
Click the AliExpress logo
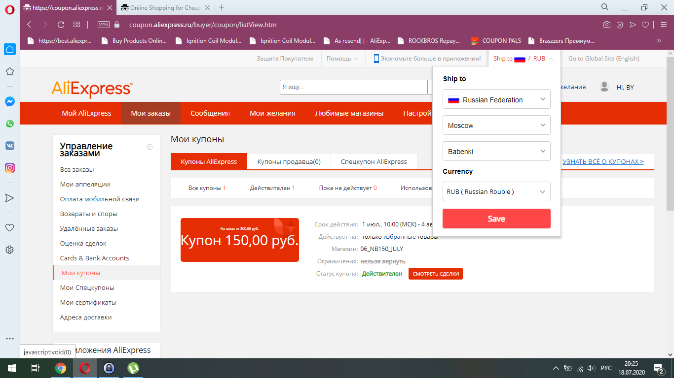tap(92, 89)
